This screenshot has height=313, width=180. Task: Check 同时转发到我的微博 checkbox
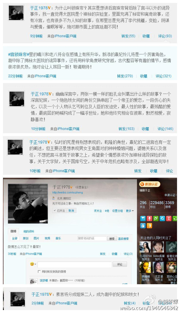tap(39, 271)
